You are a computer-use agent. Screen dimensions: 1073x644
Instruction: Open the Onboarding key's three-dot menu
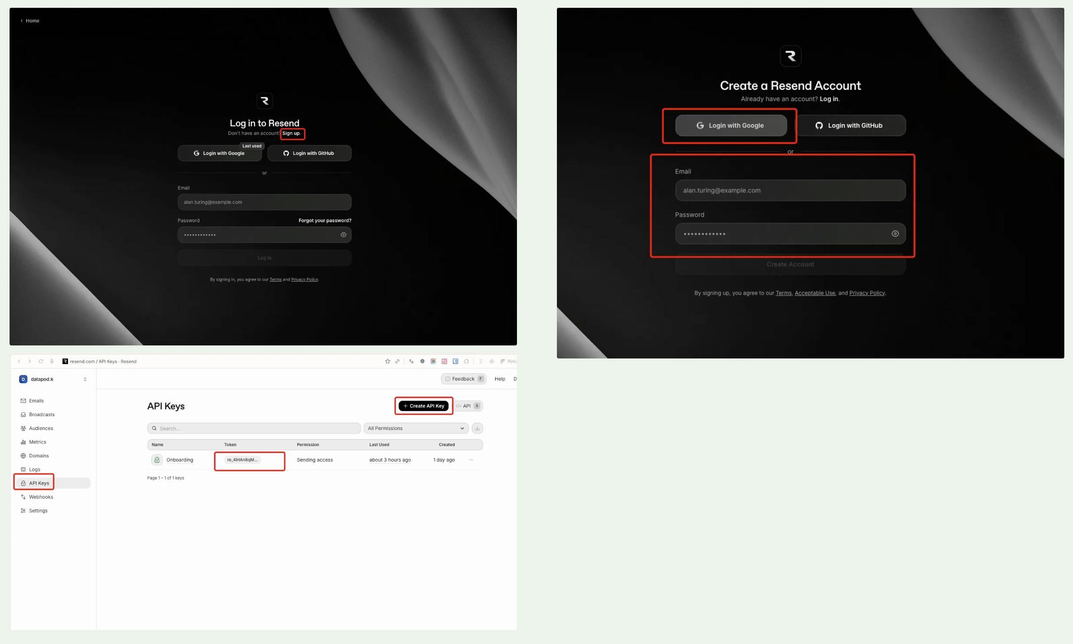point(471,460)
